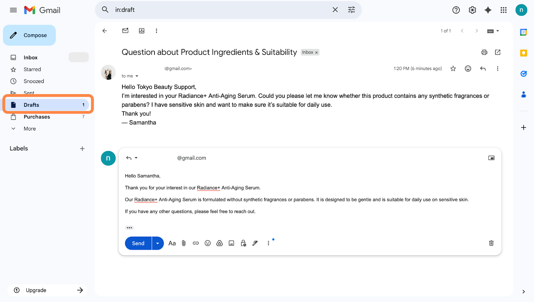
Task: Open the emoji picker in reply toolbar
Action: [x=208, y=243]
